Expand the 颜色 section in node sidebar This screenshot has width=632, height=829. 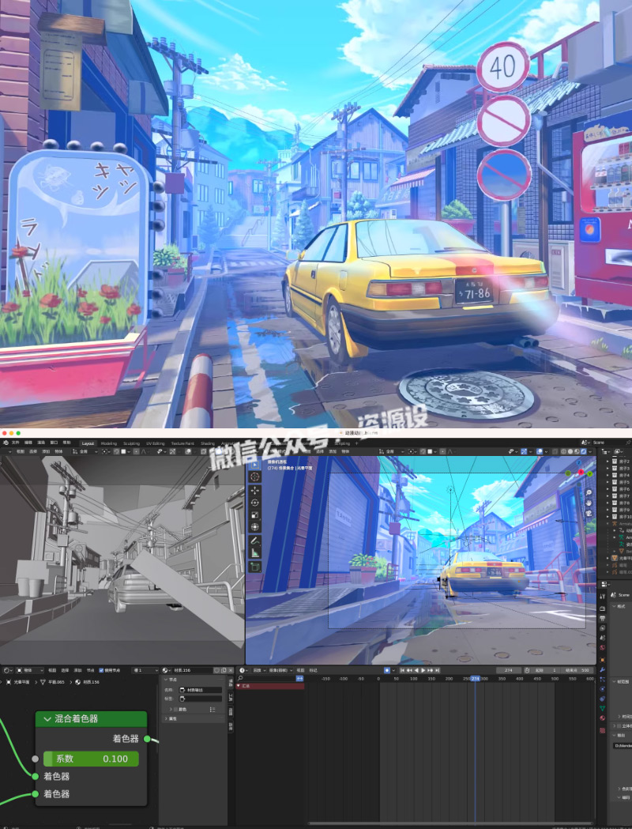170,709
